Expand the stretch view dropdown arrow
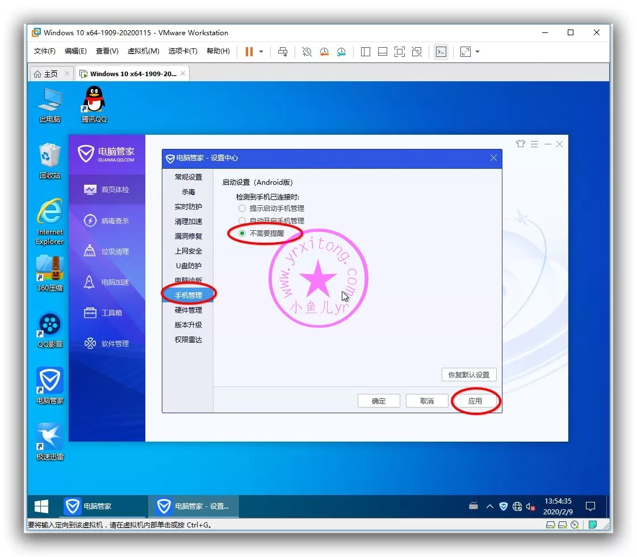637x557 pixels. pyautogui.click(x=477, y=52)
